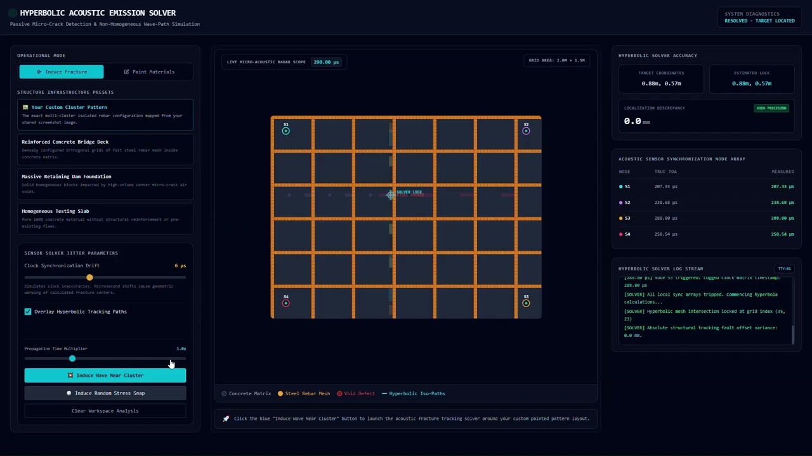812x456 pixels.
Task: Click Clear Workspace Analysis button
Action: (105, 411)
